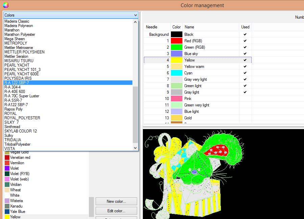
Task: Select TrilobalPolyester palette
Action: coord(18,144)
